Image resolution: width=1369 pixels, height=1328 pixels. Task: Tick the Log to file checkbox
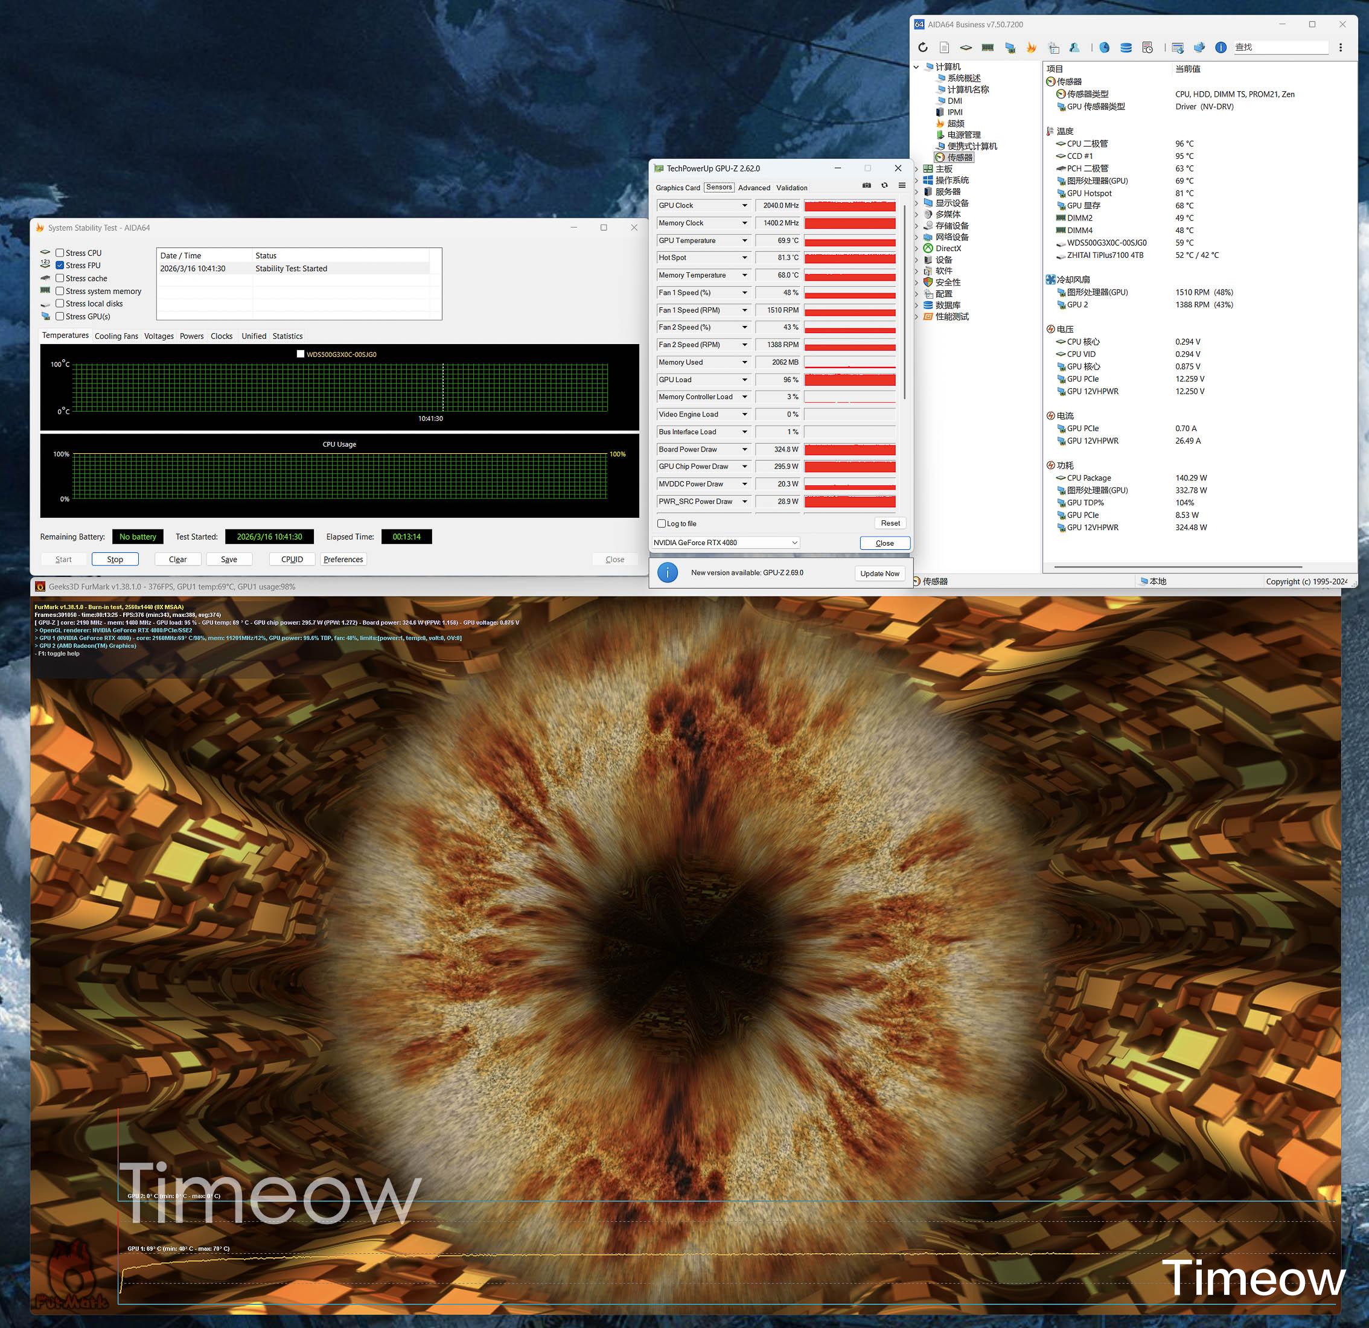662,523
